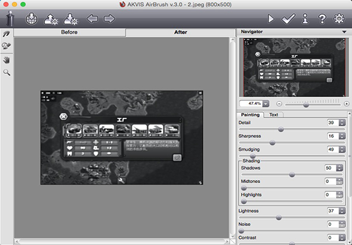The width and height of the screenshot is (352, 245).
Task: Zoom out with the minus button
Action: 279,104
